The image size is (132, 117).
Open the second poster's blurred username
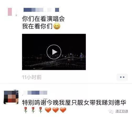tap(37, 93)
